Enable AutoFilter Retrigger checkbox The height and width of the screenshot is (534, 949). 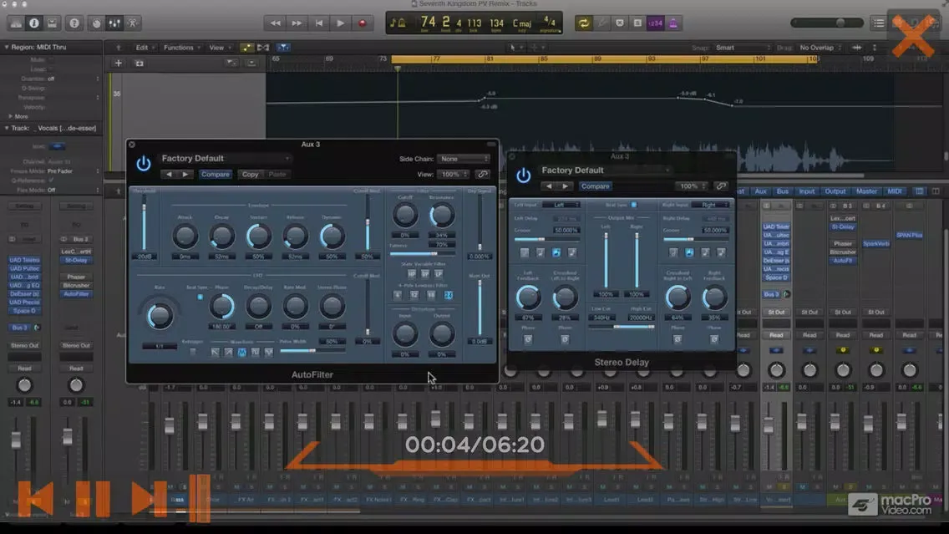[x=193, y=352]
